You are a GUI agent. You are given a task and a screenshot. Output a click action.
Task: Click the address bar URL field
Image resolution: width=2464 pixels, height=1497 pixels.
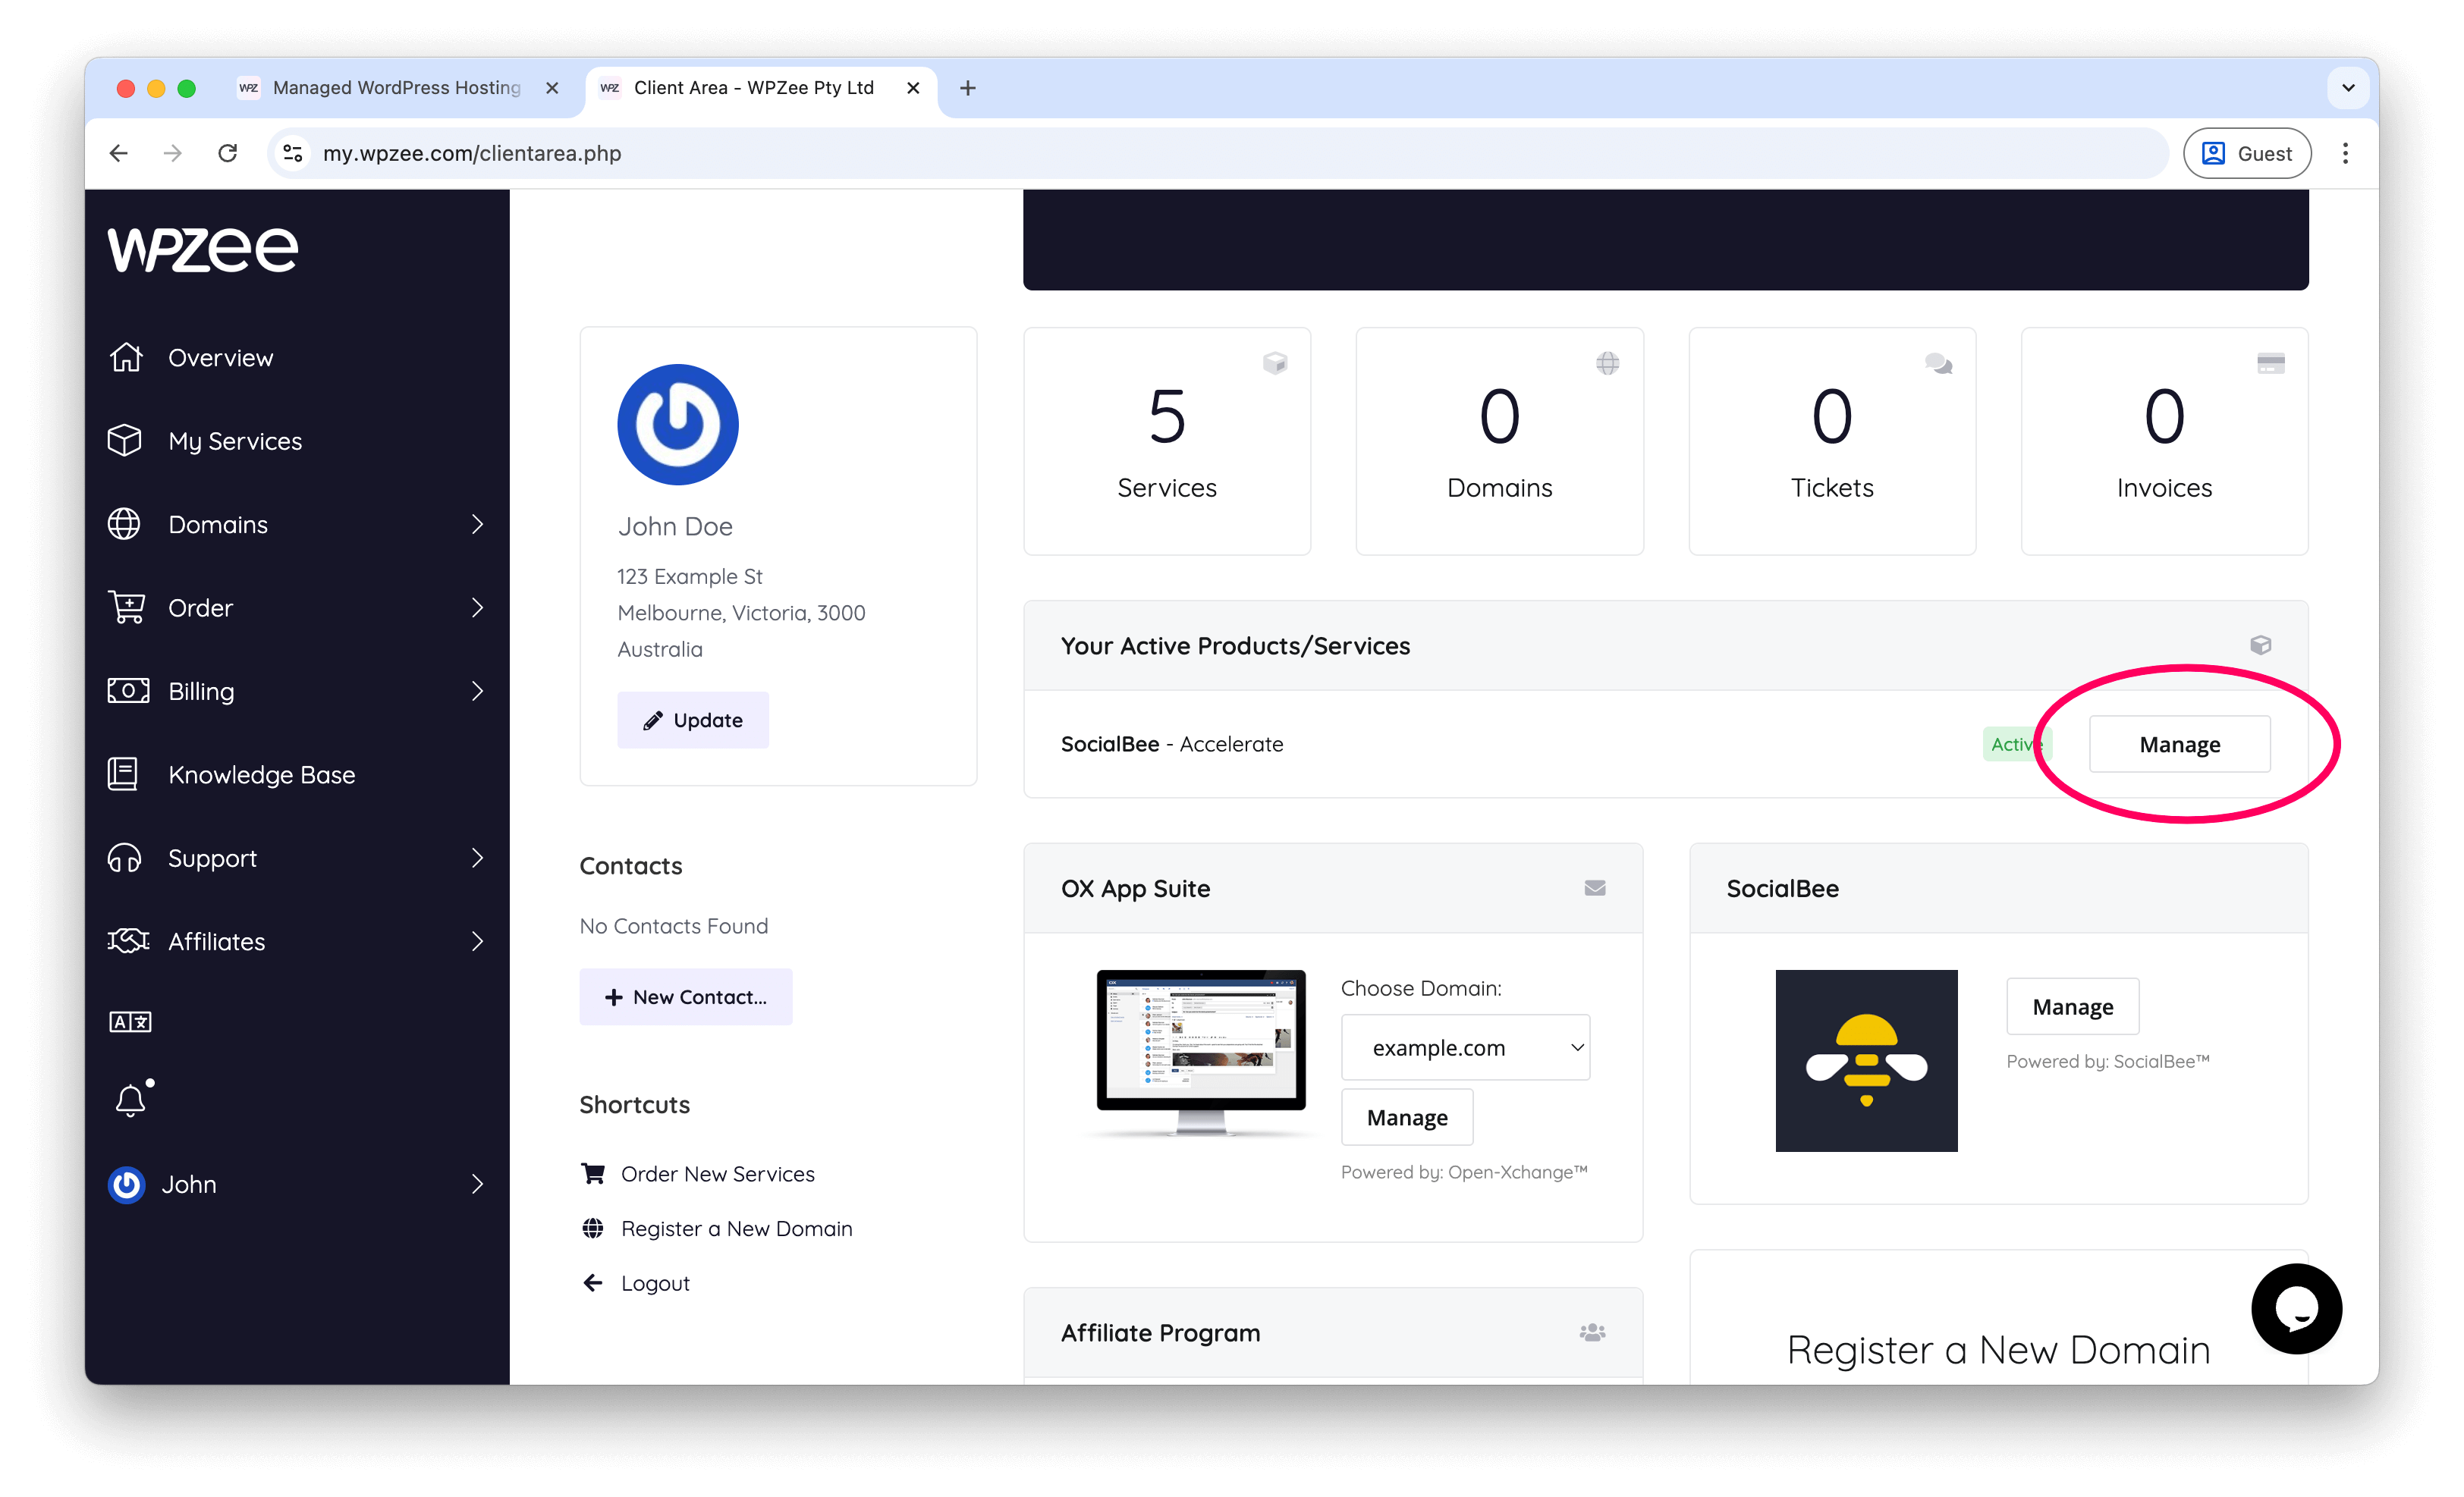tap(1217, 153)
